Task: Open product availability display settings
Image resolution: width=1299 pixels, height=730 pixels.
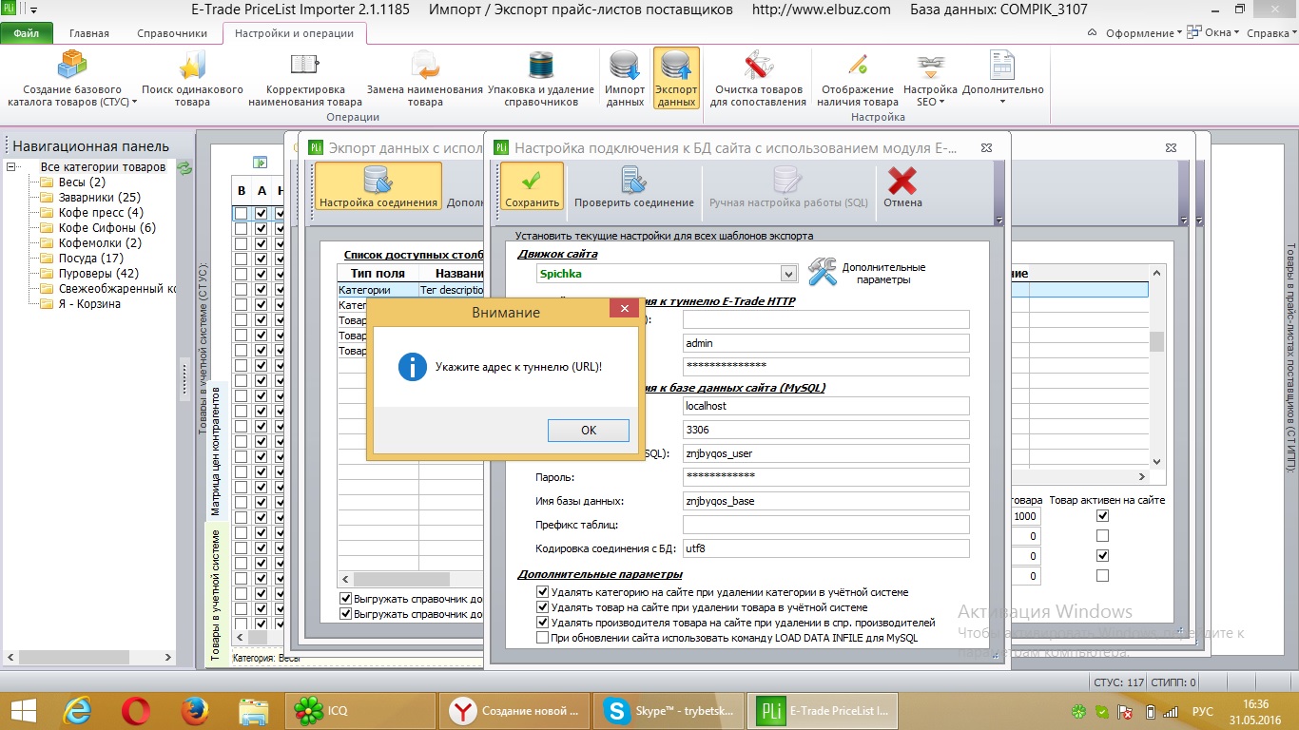Action: point(858,65)
